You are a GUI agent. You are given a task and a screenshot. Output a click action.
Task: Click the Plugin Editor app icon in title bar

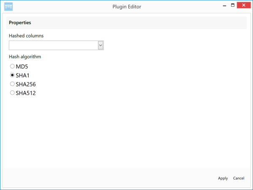pyautogui.click(x=8, y=7)
